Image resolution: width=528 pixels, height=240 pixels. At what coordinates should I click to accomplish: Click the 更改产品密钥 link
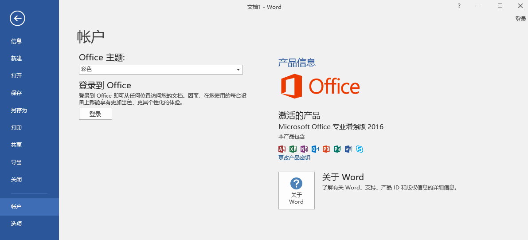(294, 158)
